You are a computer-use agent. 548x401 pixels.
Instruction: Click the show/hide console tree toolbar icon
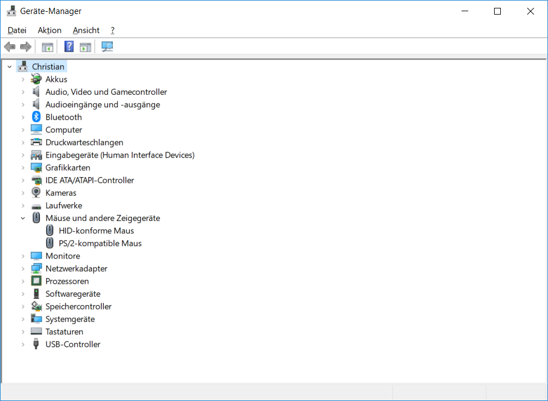[48, 47]
